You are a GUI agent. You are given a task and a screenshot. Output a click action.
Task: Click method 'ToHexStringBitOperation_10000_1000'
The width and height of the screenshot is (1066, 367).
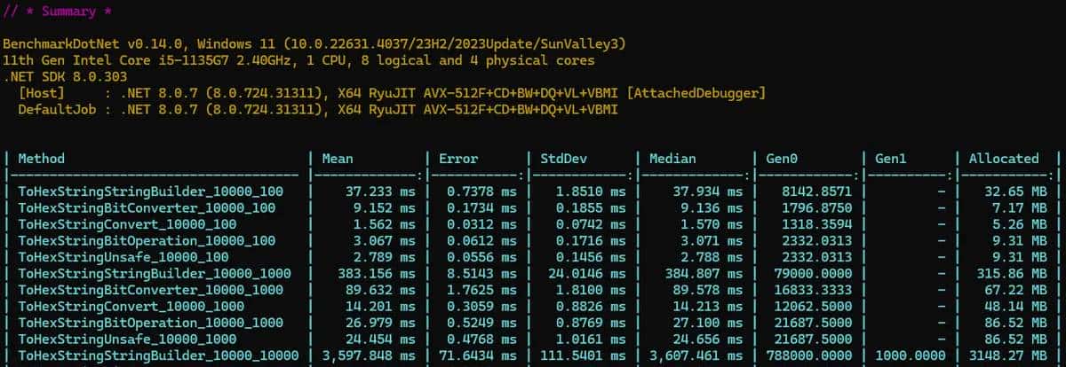click(151, 323)
